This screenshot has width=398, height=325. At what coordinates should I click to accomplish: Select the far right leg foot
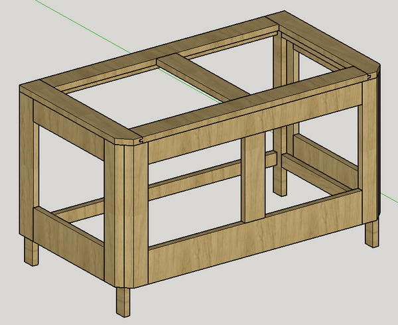[x=370, y=235]
